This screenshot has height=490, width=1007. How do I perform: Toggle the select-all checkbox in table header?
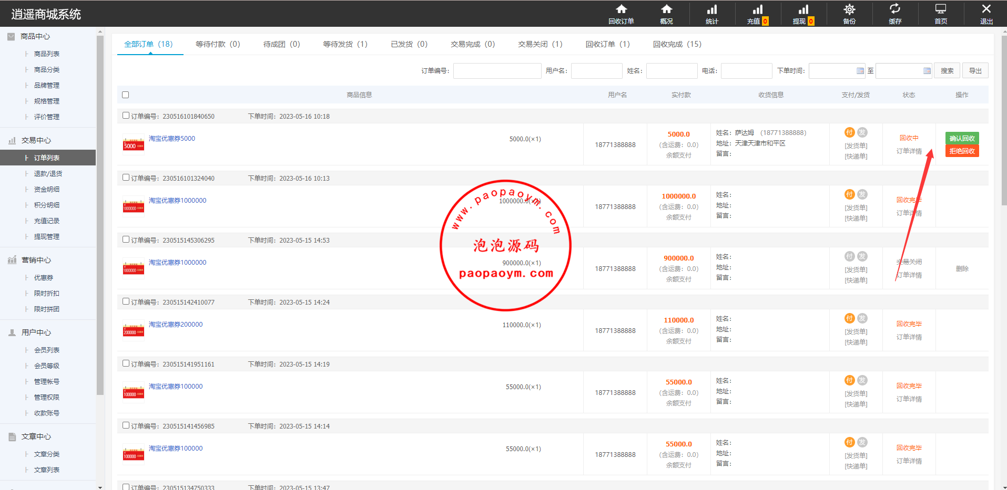tap(125, 95)
